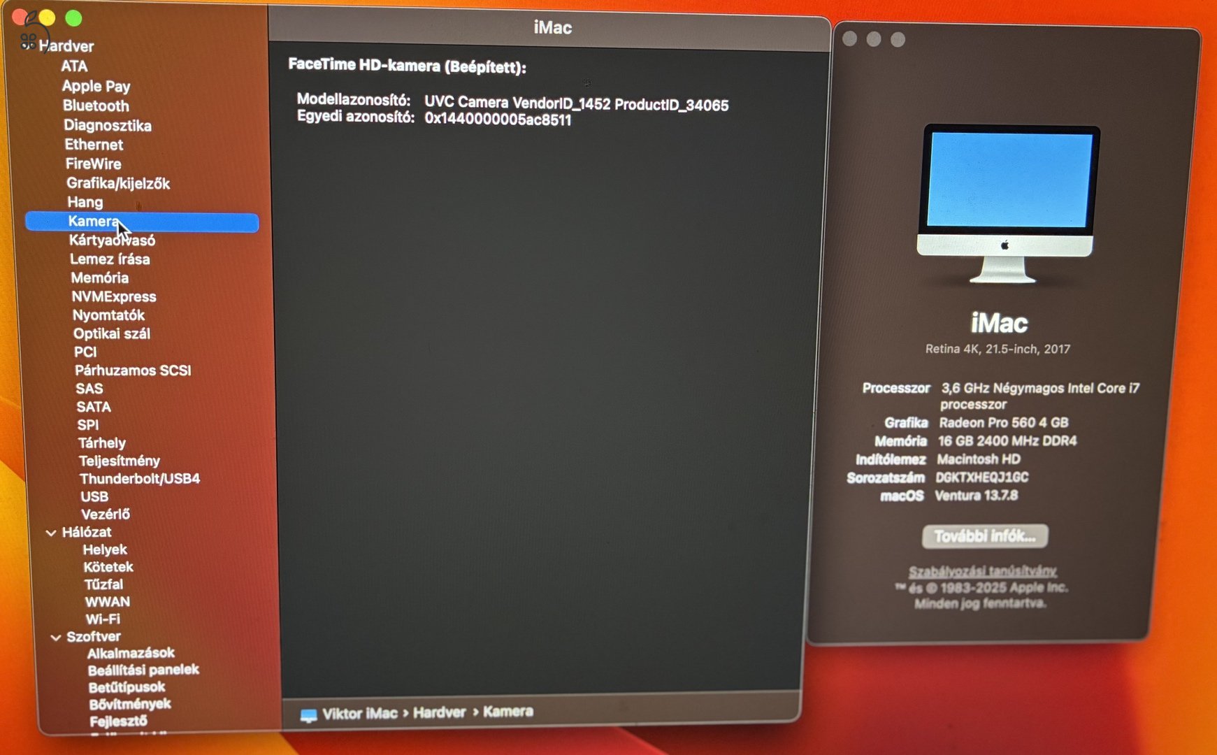Select ATA in the Hardver list
1217x755 pixels.
74,66
